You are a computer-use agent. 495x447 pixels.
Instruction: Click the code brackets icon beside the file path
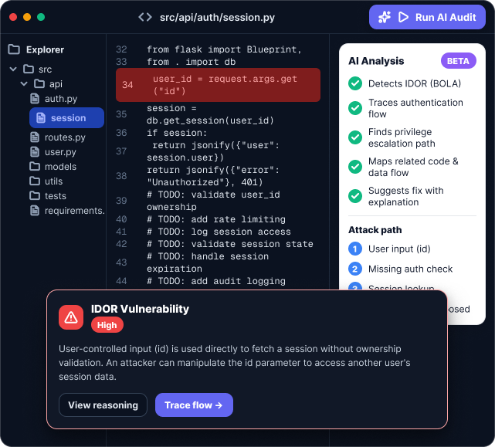[x=145, y=17]
